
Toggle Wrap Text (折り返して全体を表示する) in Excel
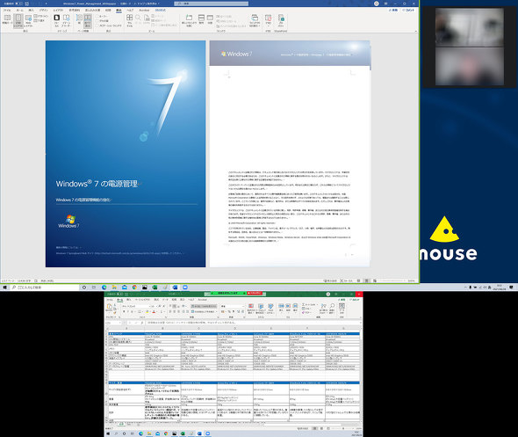coord(204,306)
